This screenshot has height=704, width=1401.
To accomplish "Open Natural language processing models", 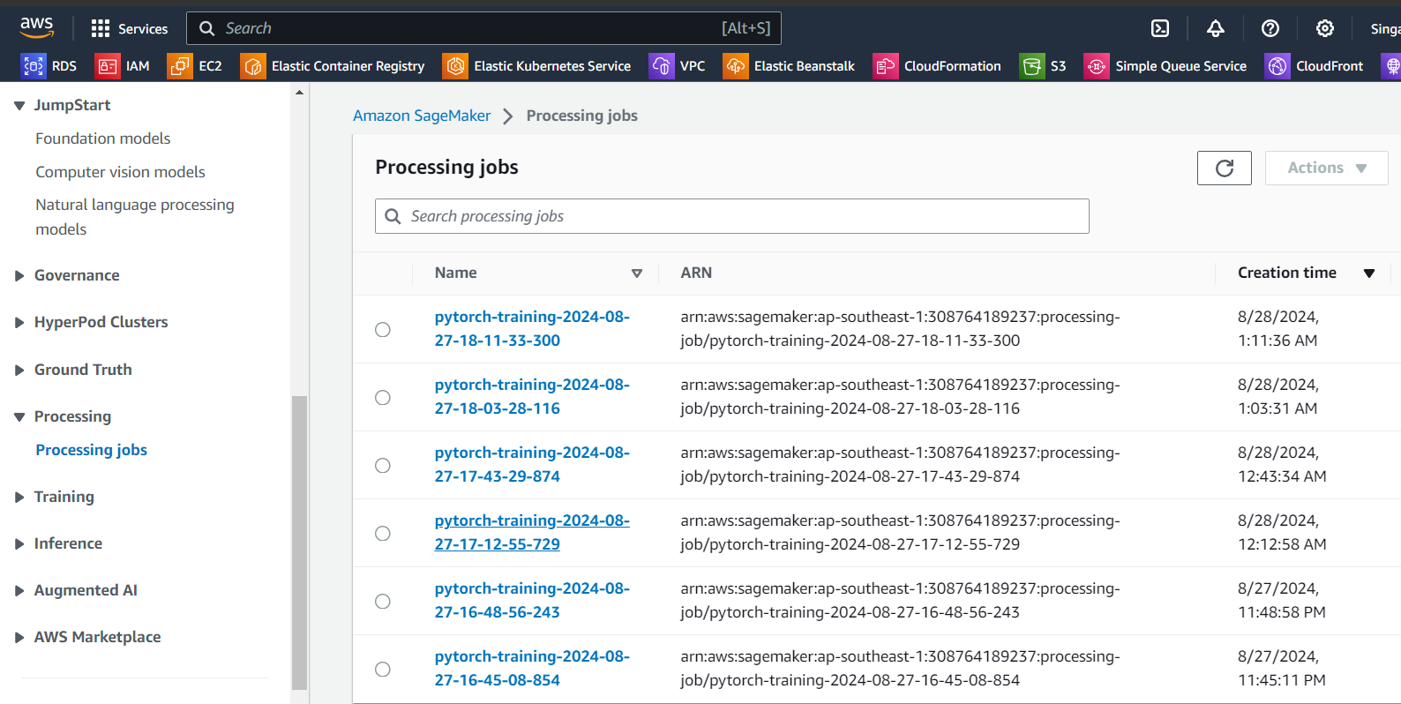I will point(135,217).
